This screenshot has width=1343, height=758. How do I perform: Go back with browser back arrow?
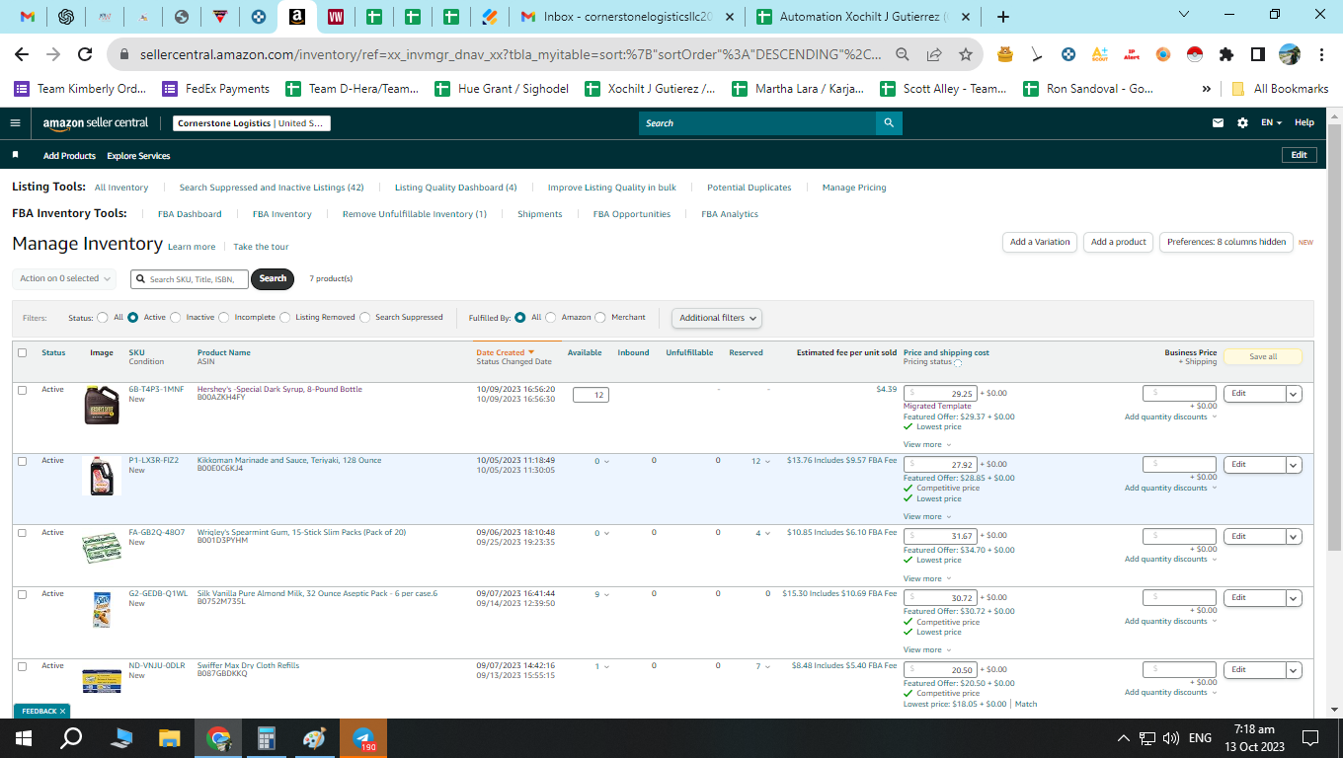tap(22, 54)
